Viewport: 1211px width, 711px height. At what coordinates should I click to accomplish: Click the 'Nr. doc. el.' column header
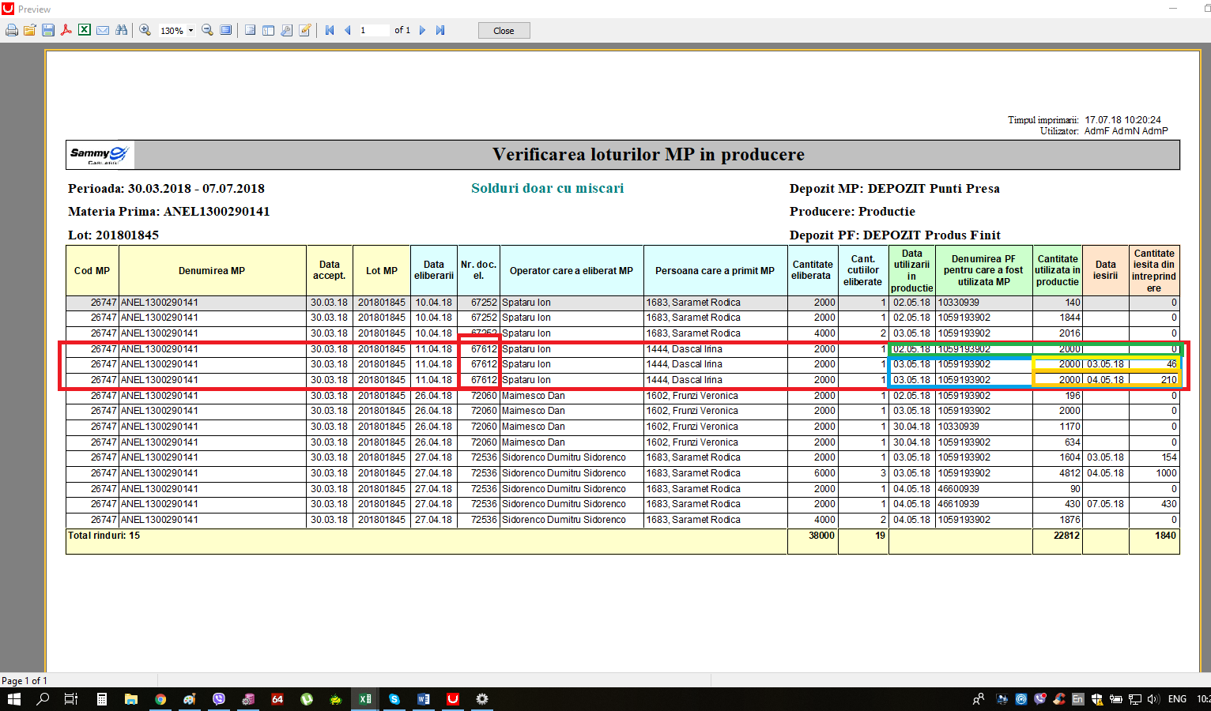(478, 270)
